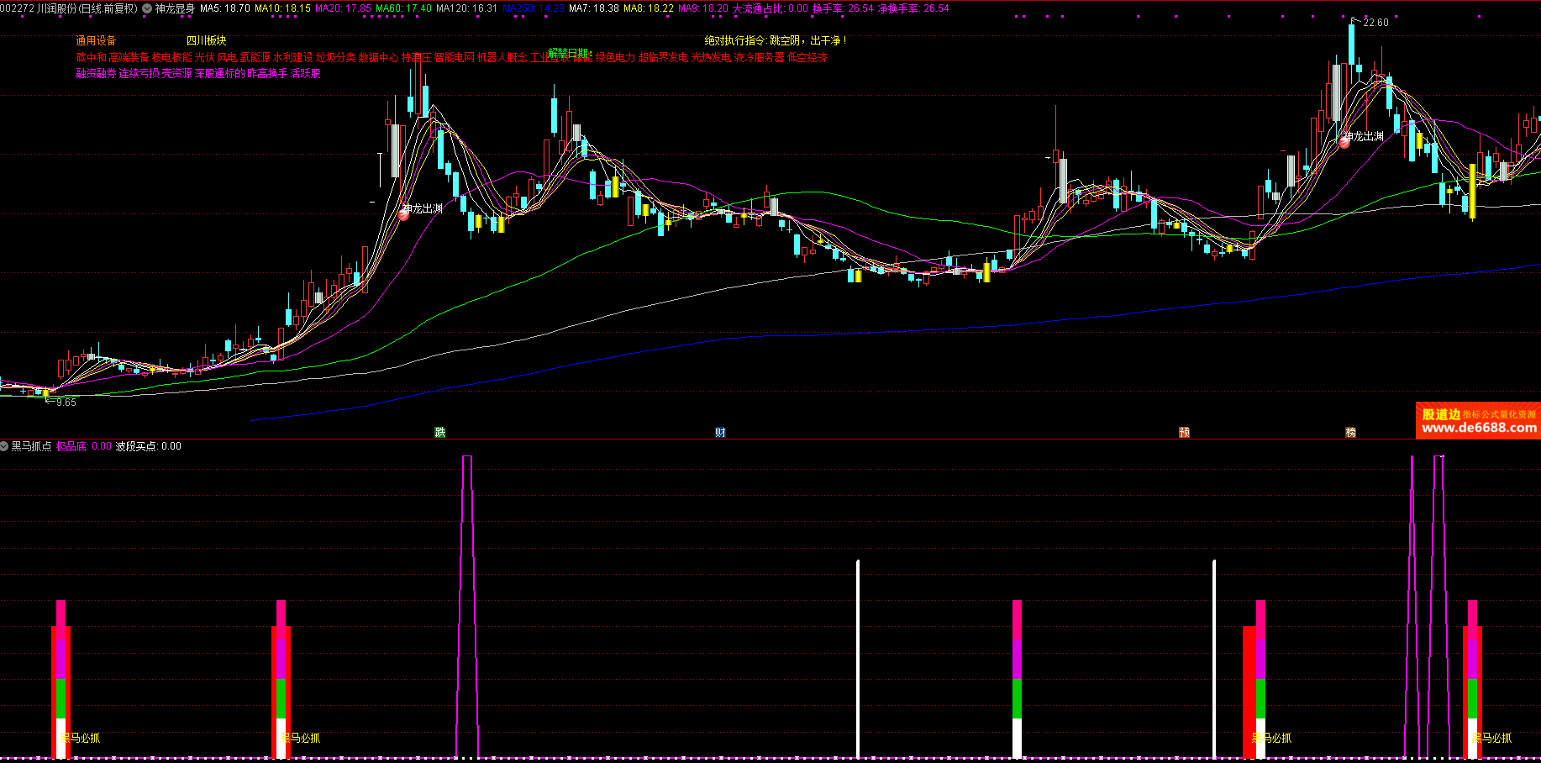Click the first 神龙出渊 red signal dot
Viewport: 1541px width, 763px height.
403,214
